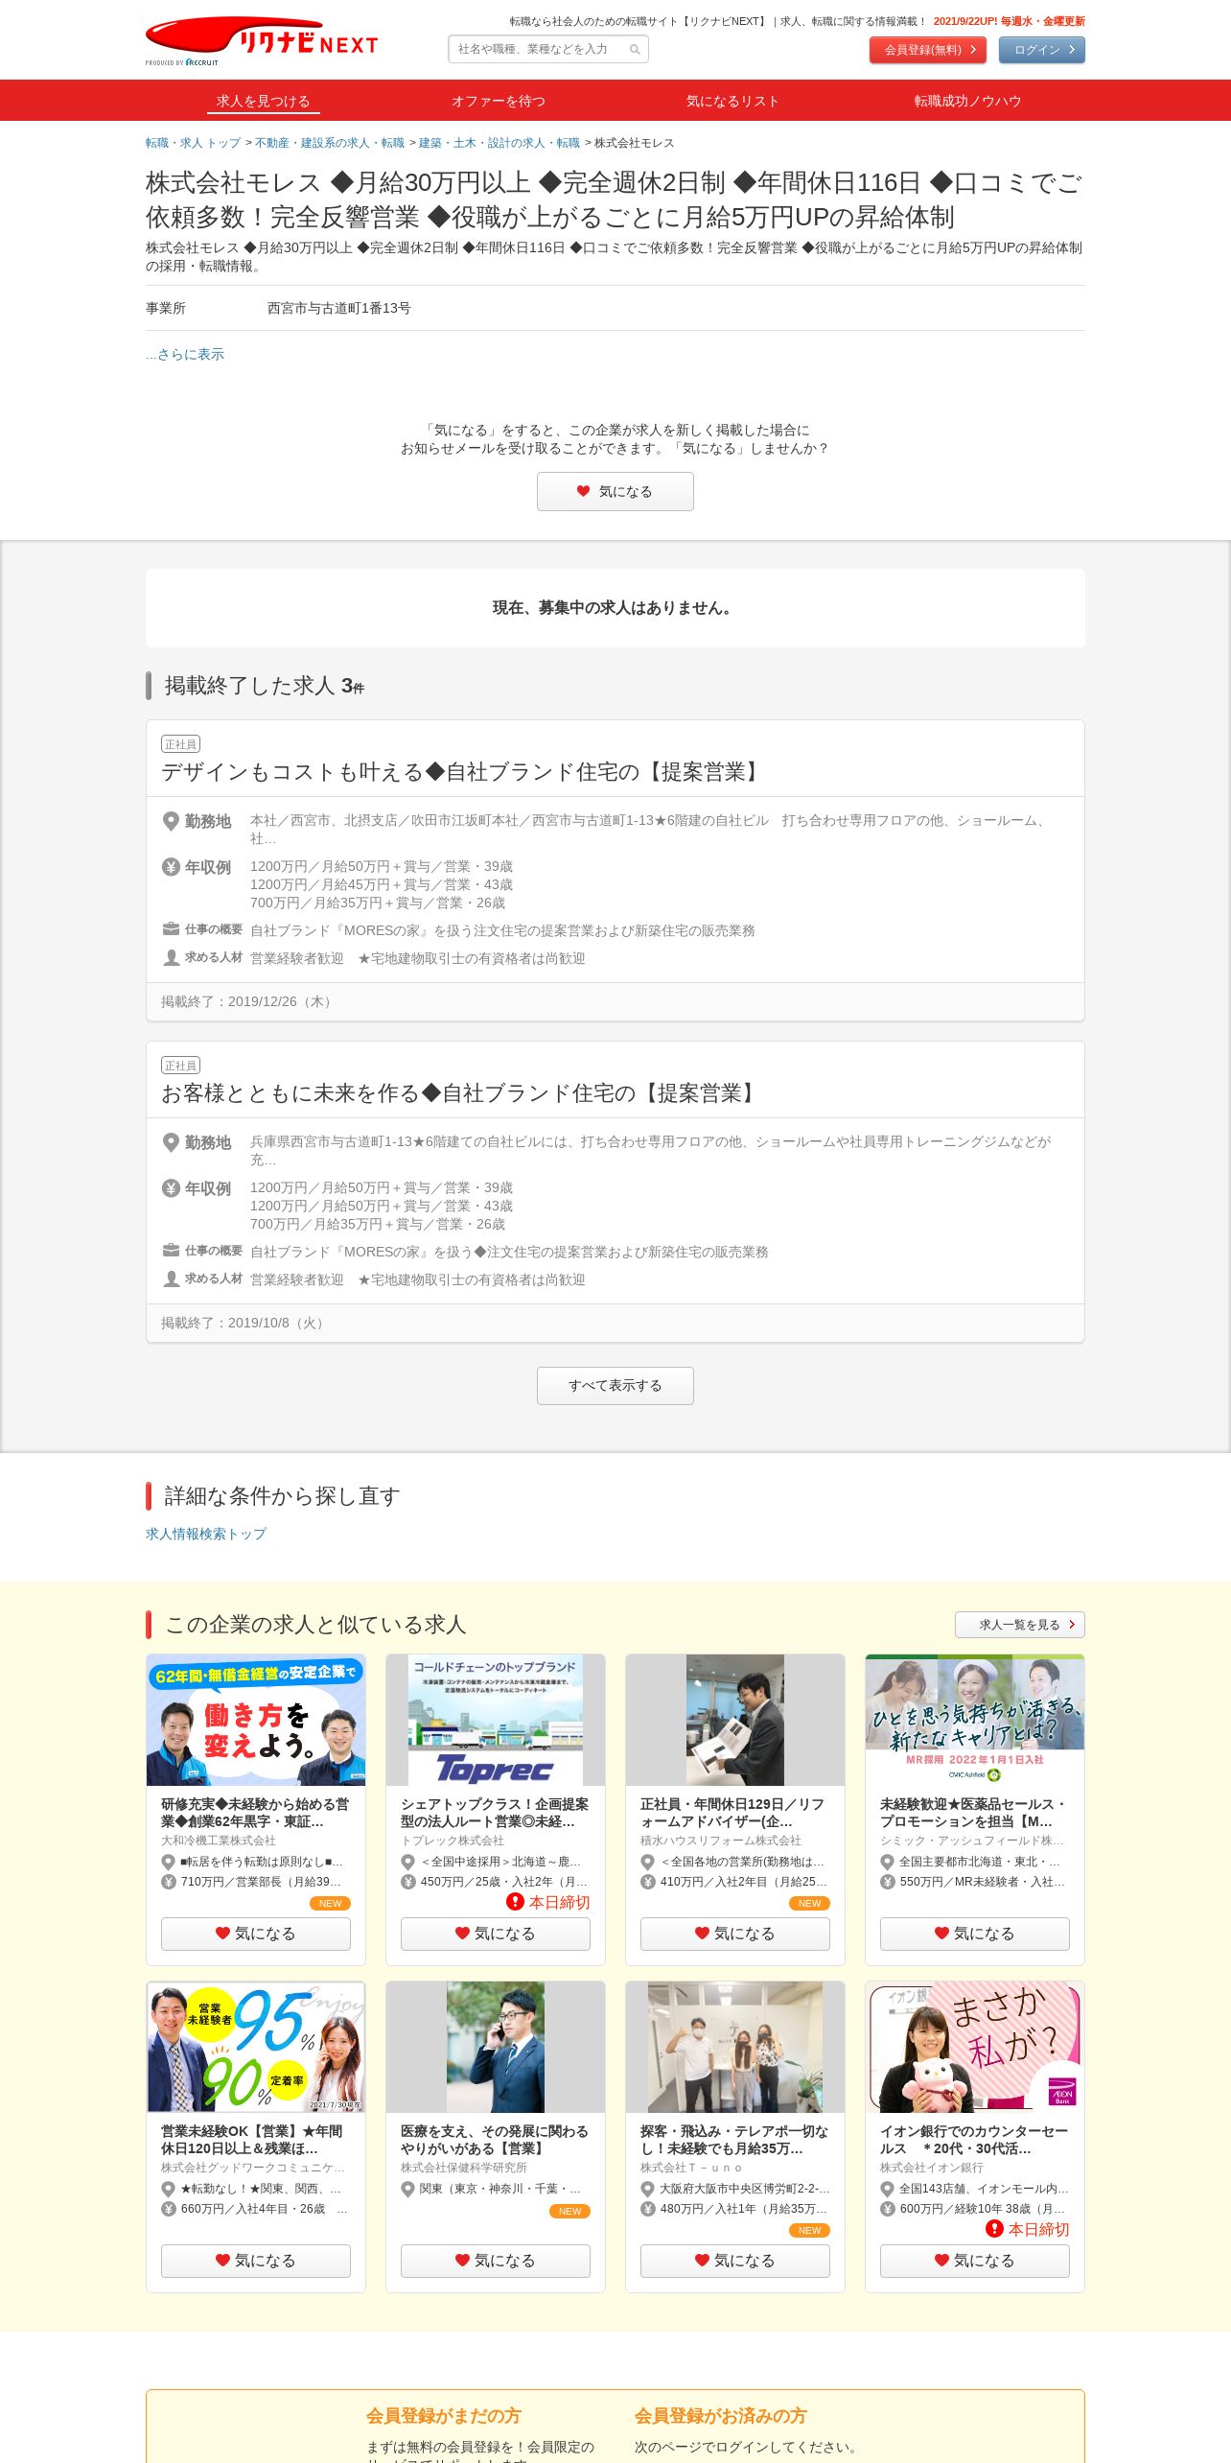
Task: Open the 積水ハウスリフォーム job photo
Action: (x=735, y=1720)
